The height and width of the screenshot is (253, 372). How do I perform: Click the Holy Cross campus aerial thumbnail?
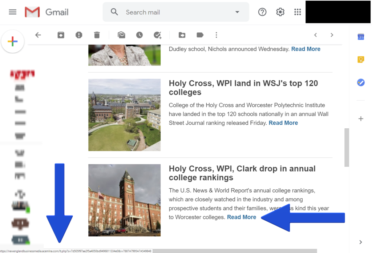tap(124, 115)
